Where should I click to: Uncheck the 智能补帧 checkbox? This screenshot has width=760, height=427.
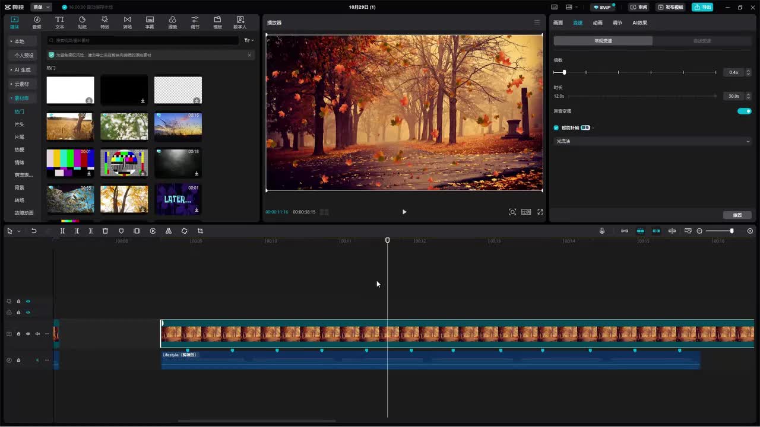click(x=556, y=128)
